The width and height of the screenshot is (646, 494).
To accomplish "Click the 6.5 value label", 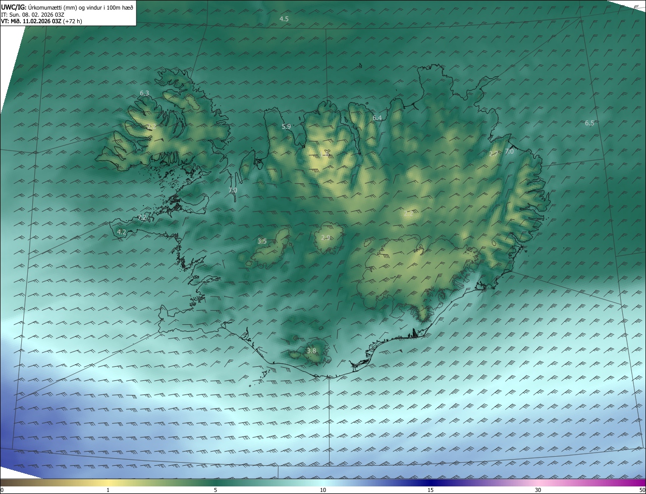I will pyautogui.click(x=589, y=123).
